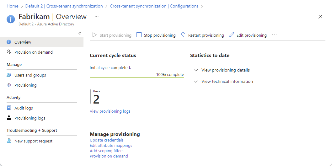Click the Stop provisioning square icon
This screenshot has height=166, width=332.
pyautogui.click(x=139, y=35)
